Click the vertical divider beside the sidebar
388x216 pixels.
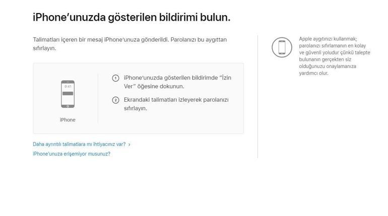point(257,96)
